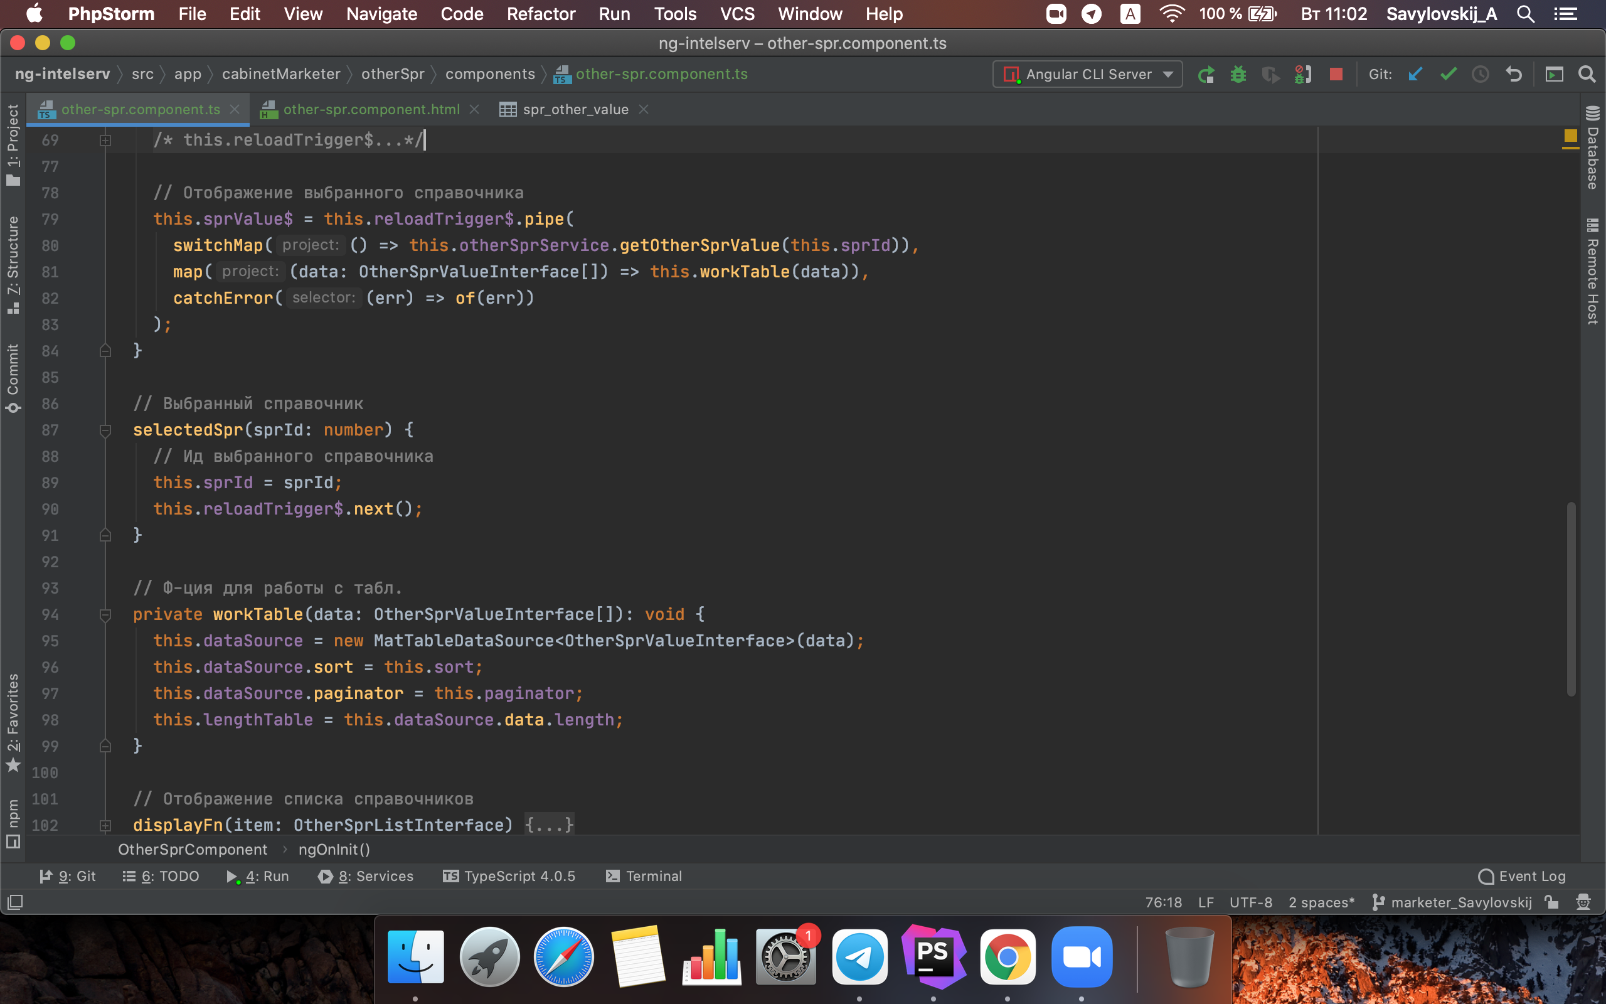Open the Project tool window
1606x1004 pixels.
13,145
